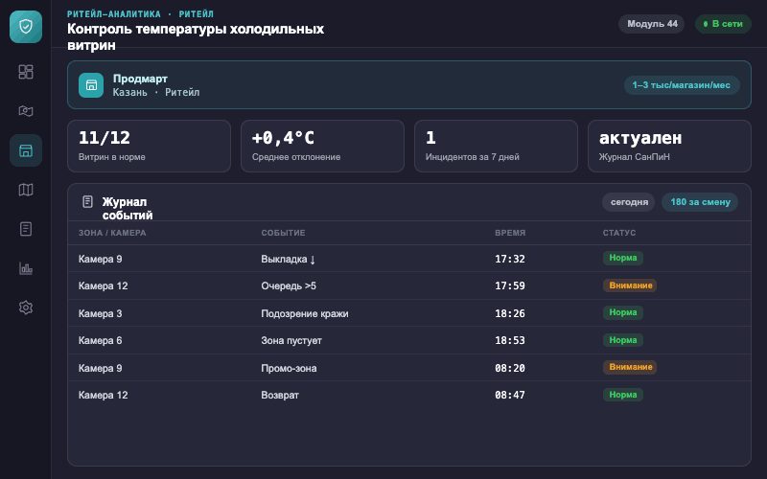Click the Промо-зона event cell
The width and height of the screenshot is (767, 479).
[x=289, y=368]
